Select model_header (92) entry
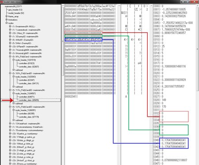Viewport: 199px width, 165px height. click(16, 13)
